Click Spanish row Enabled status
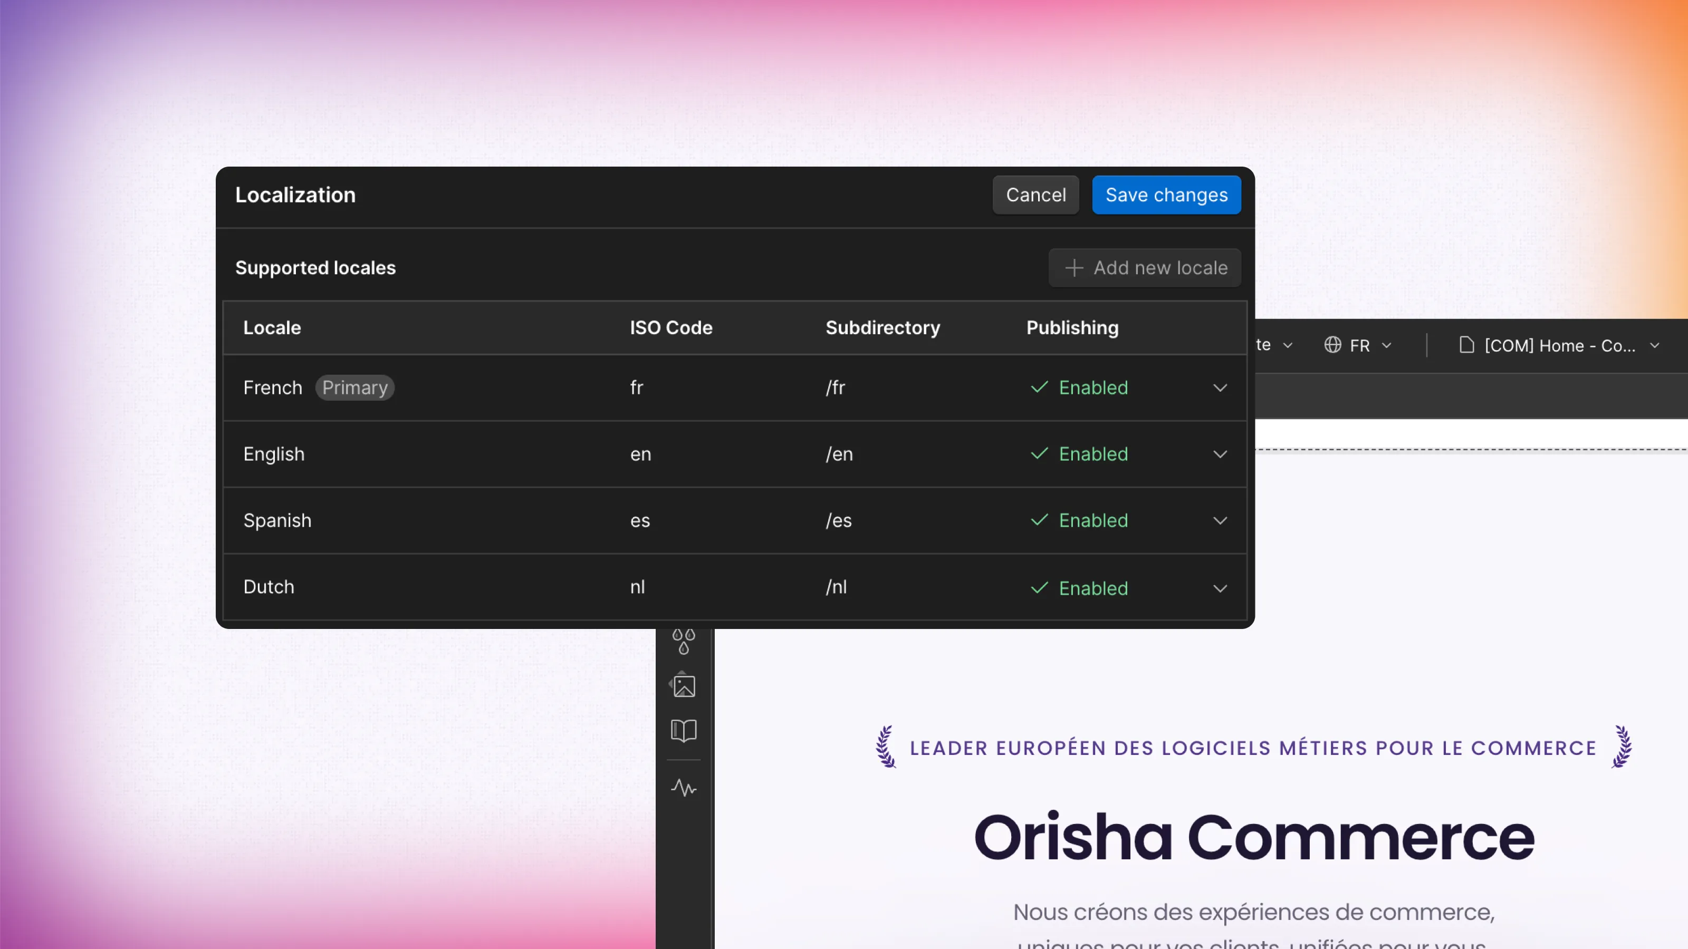Screen dimensions: 1688x949 click(1079, 521)
